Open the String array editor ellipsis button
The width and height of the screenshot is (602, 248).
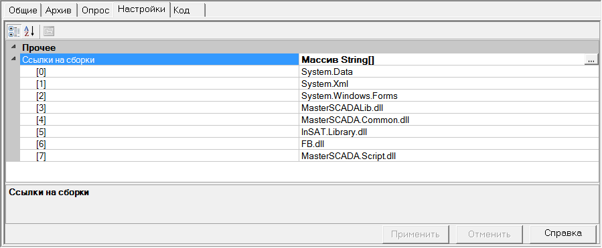[x=592, y=59]
